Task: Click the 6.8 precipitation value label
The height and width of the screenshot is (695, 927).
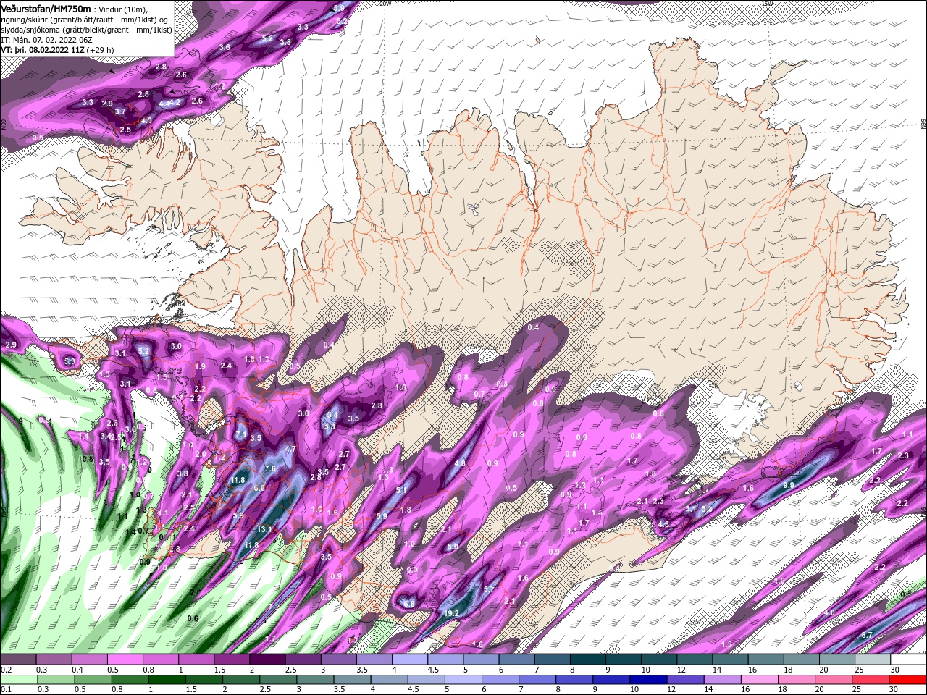Action: click(409, 603)
